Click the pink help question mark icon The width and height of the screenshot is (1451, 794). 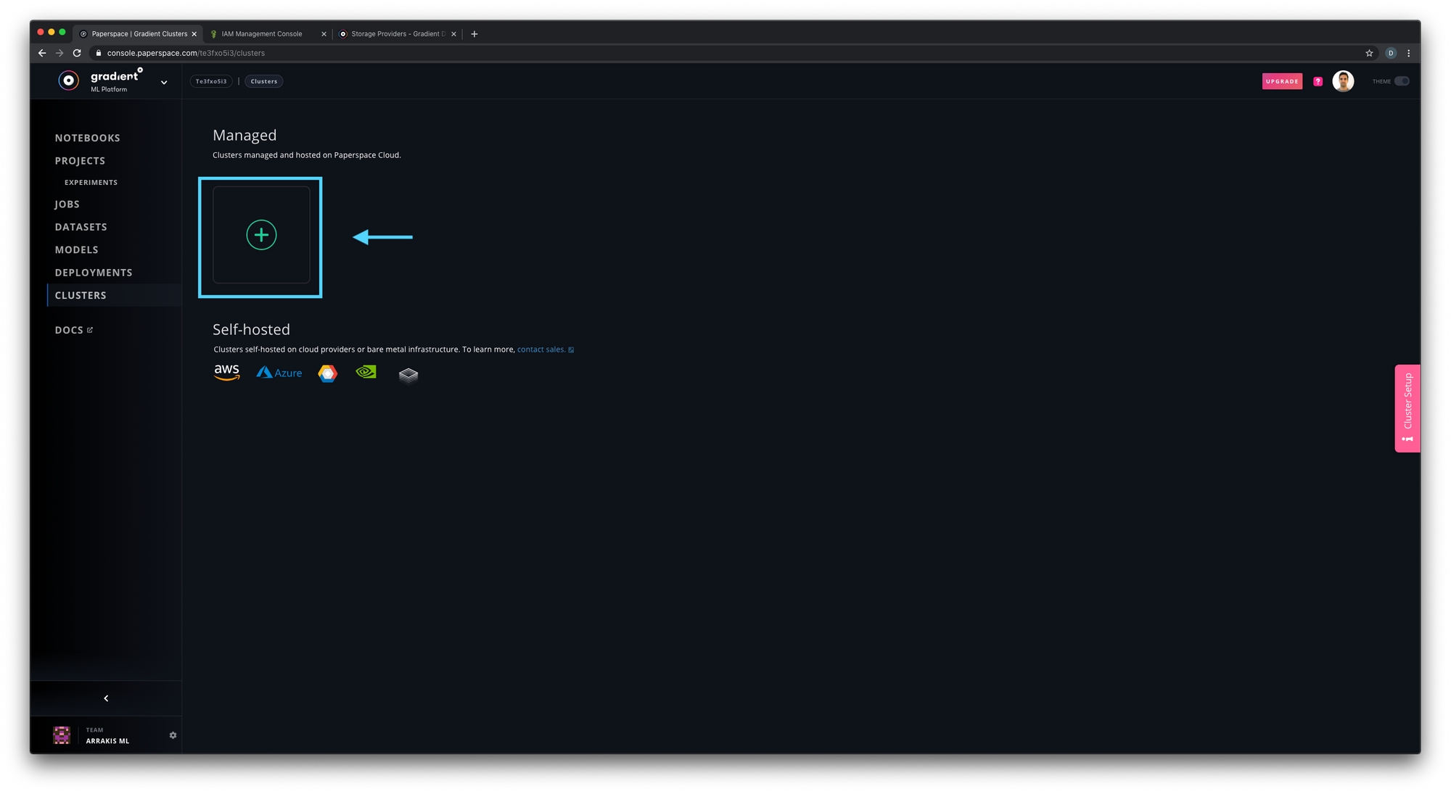pyautogui.click(x=1318, y=81)
